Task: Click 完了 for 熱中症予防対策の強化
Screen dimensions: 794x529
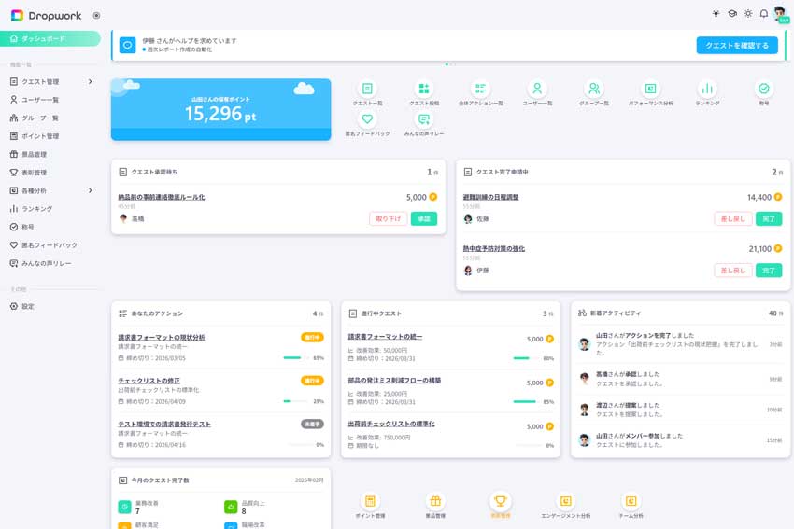Action: 769,270
